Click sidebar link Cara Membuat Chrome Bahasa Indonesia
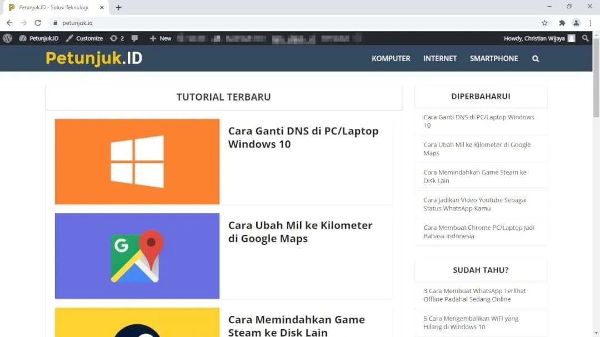Viewport: 600px width, 337px height. point(478,232)
